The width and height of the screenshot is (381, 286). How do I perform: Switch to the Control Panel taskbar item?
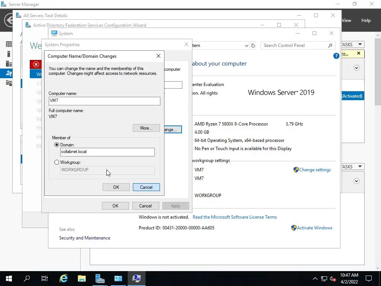coord(118,279)
